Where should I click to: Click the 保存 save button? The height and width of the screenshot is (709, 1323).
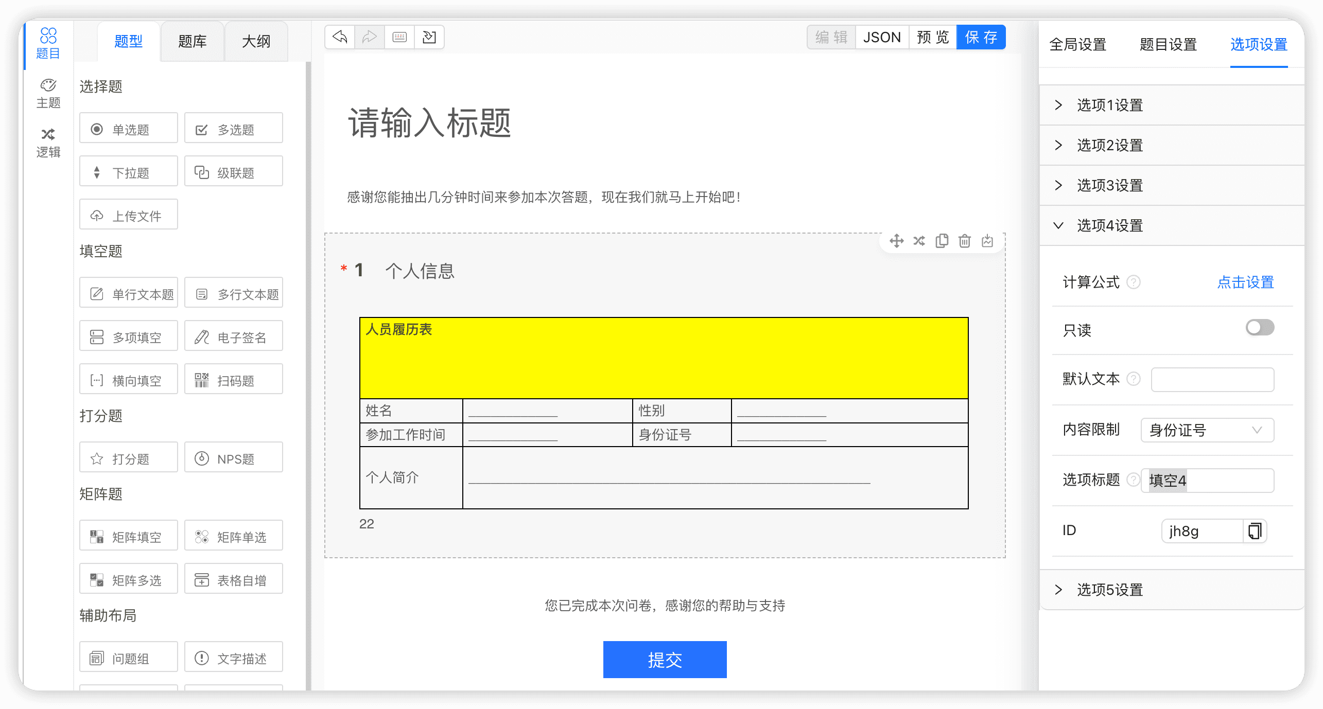click(x=981, y=38)
